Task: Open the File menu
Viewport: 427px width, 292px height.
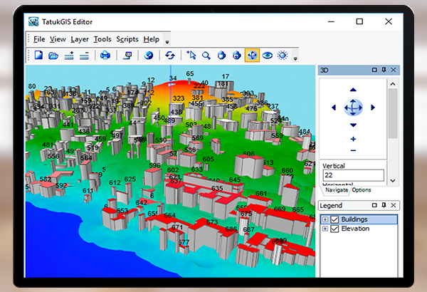Action: (x=39, y=39)
